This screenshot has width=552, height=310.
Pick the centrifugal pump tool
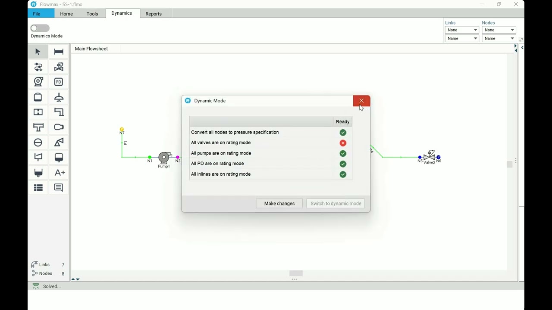(38, 82)
